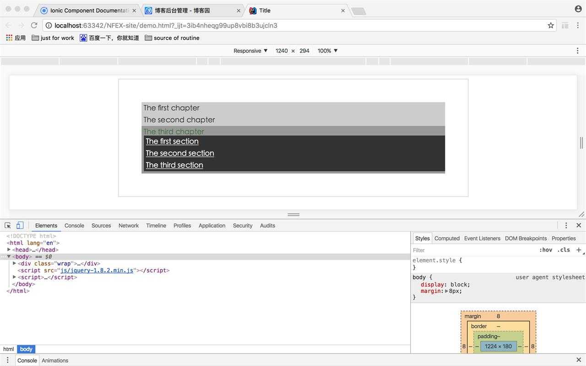Activate the inspect element picker icon

[x=8, y=225]
